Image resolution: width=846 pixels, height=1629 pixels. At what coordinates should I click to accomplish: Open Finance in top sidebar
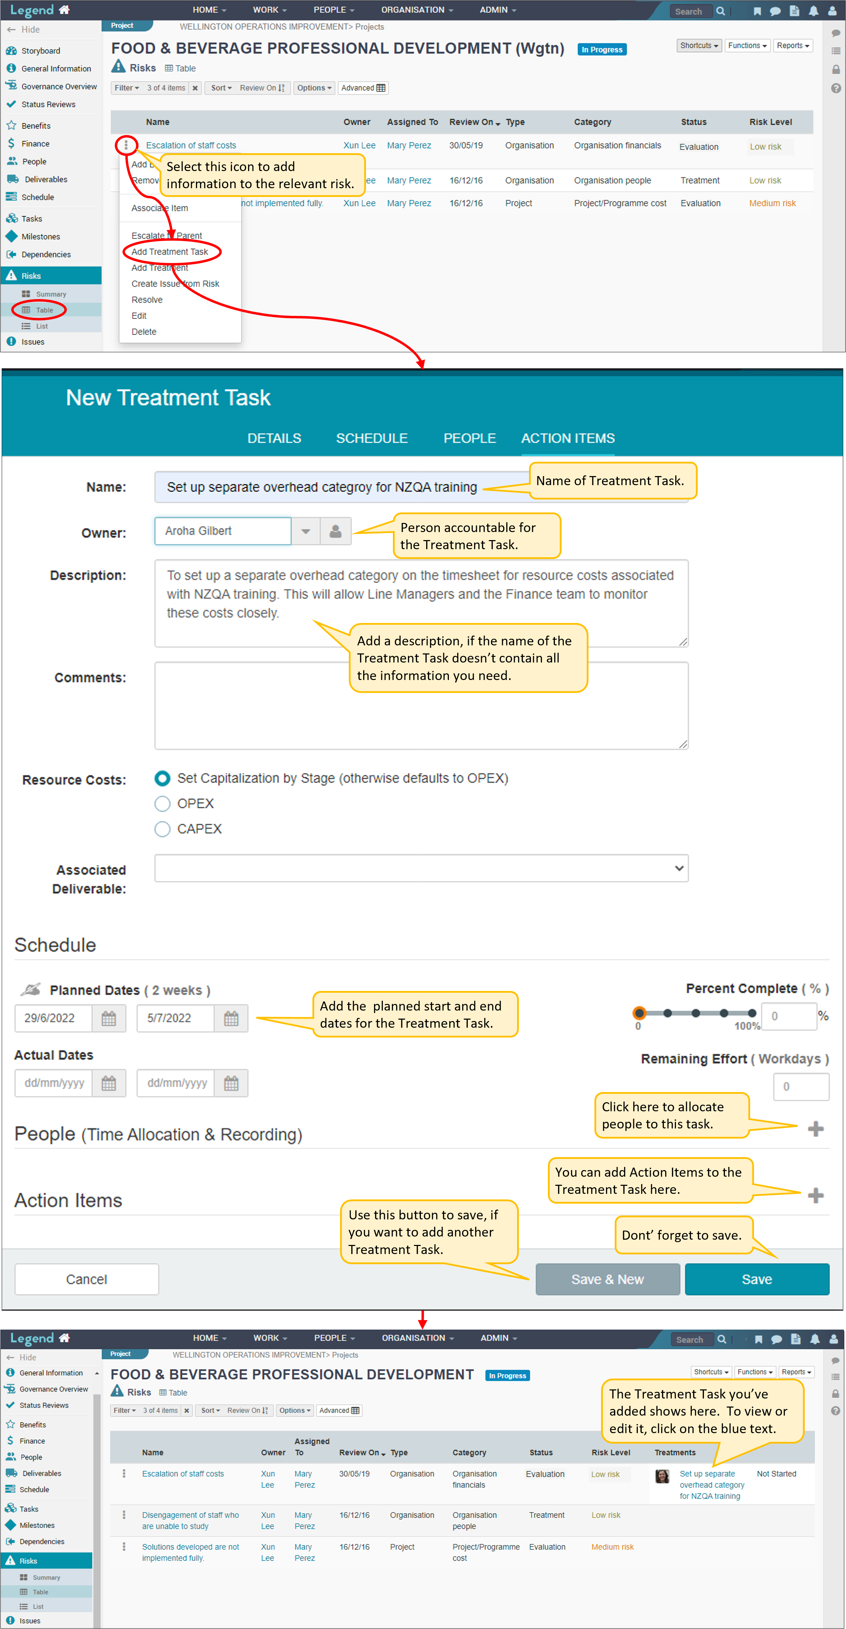(x=35, y=143)
